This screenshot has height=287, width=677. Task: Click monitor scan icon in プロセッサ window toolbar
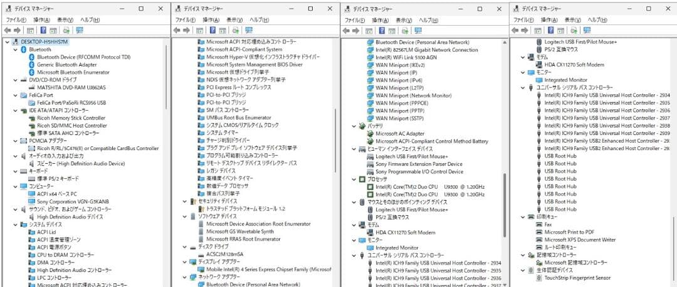(418, 30)
